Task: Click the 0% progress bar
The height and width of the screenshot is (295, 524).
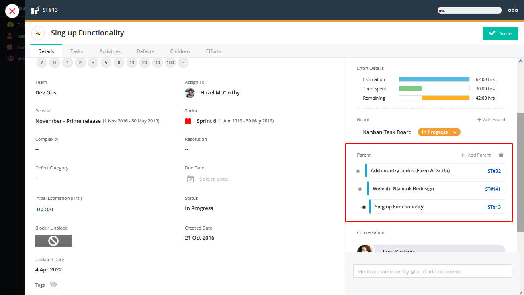Action: click(470, 10)
